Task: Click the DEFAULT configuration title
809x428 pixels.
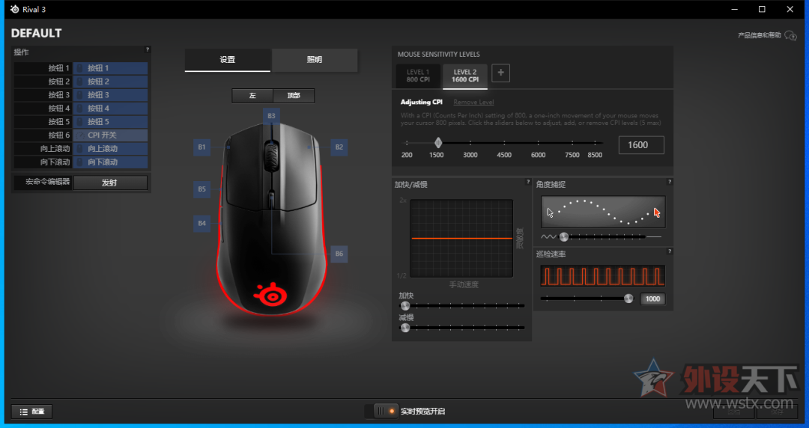Action: (x=36, y=34)
